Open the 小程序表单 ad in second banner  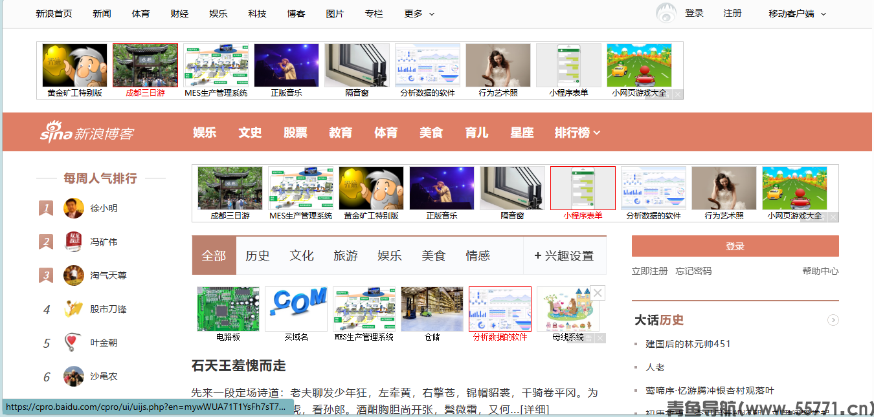pyautogui.click(x=583, y=193)
